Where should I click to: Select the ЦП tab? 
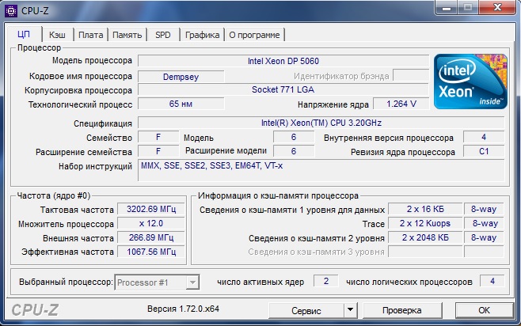coord(24,35)
